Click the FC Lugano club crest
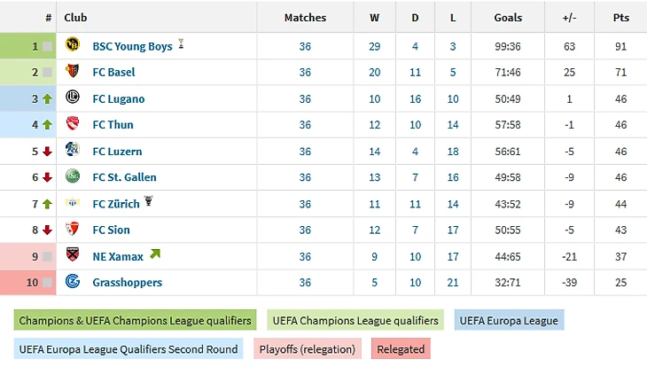The width and height of the screenshot is (647, 367). [x=74, y=98]
